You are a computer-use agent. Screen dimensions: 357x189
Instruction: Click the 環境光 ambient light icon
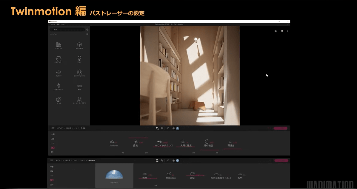coord(230,142)
